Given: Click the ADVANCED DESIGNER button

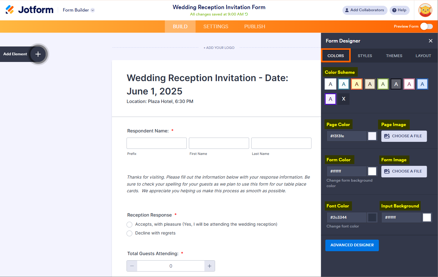Looking at the screenshot, I should point(352,245).
